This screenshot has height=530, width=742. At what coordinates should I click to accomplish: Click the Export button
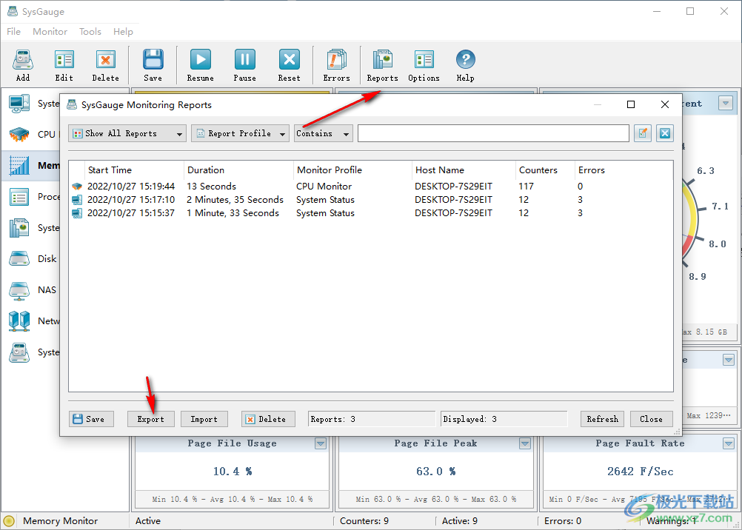(151, 419)
